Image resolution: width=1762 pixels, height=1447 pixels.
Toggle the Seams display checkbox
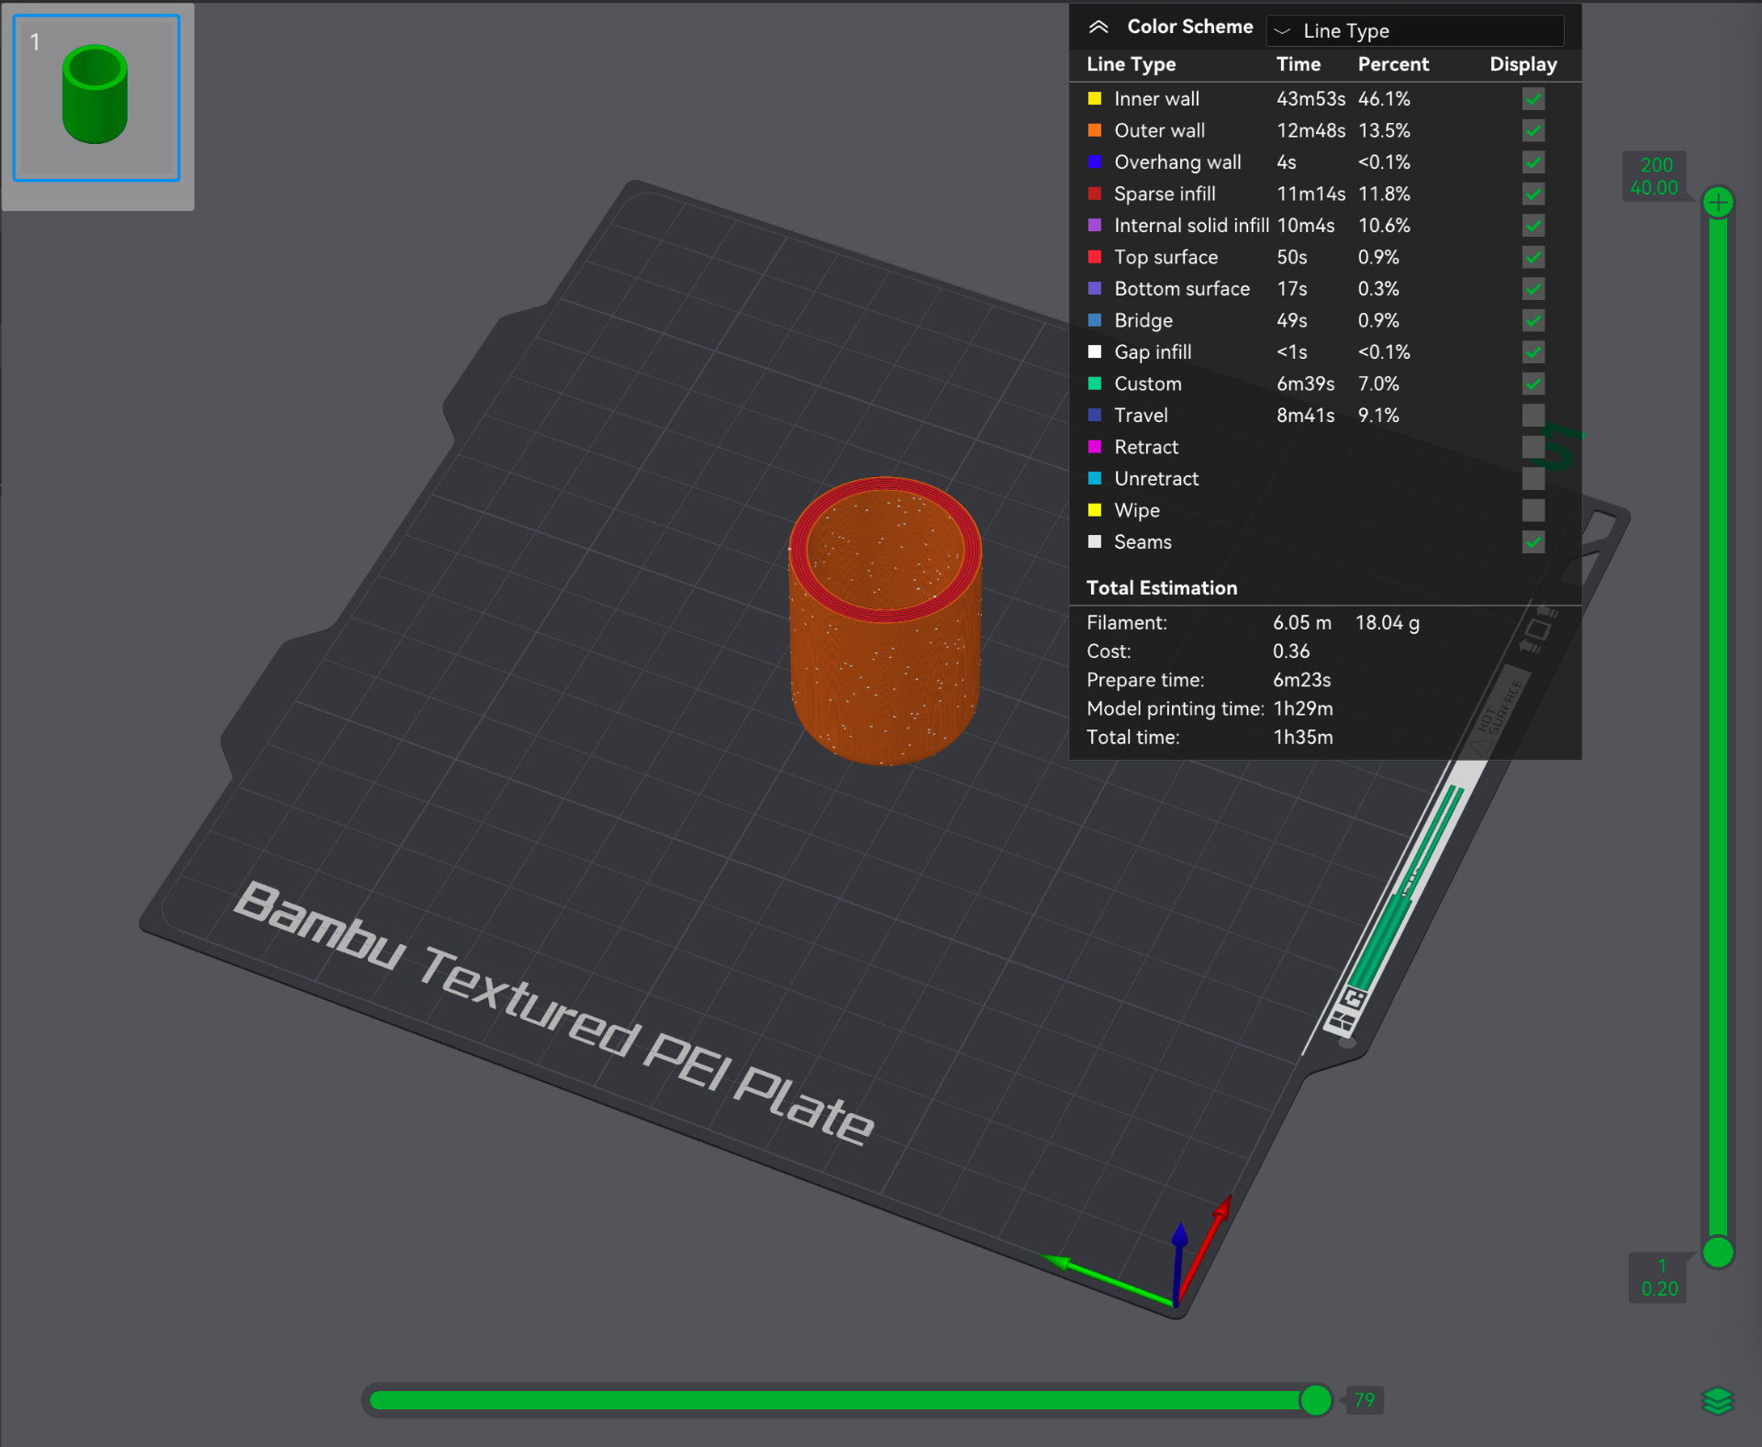pos(1533,541)
